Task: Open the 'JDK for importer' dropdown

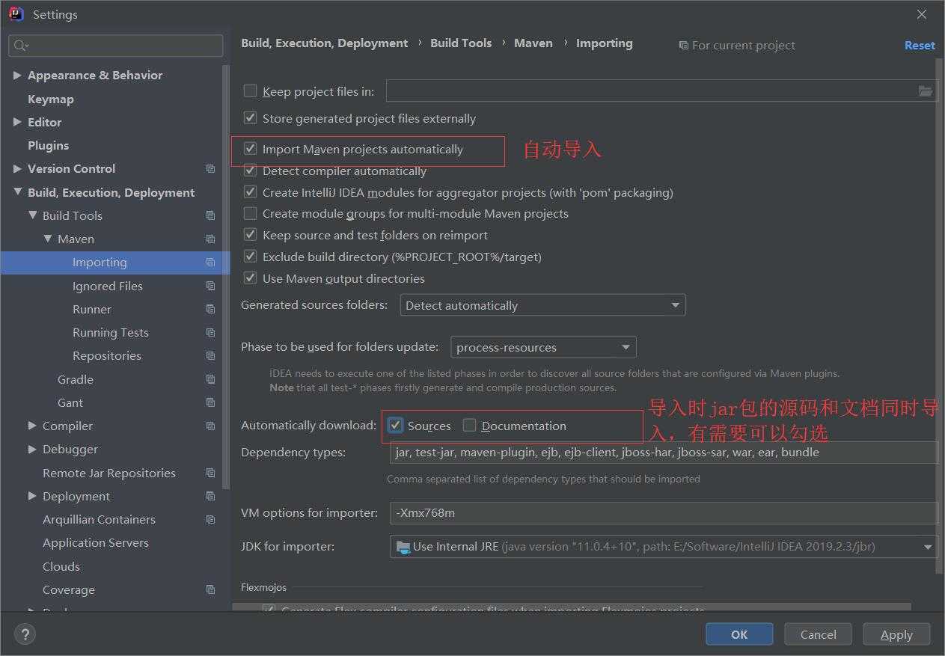Action: coord(663,546)
